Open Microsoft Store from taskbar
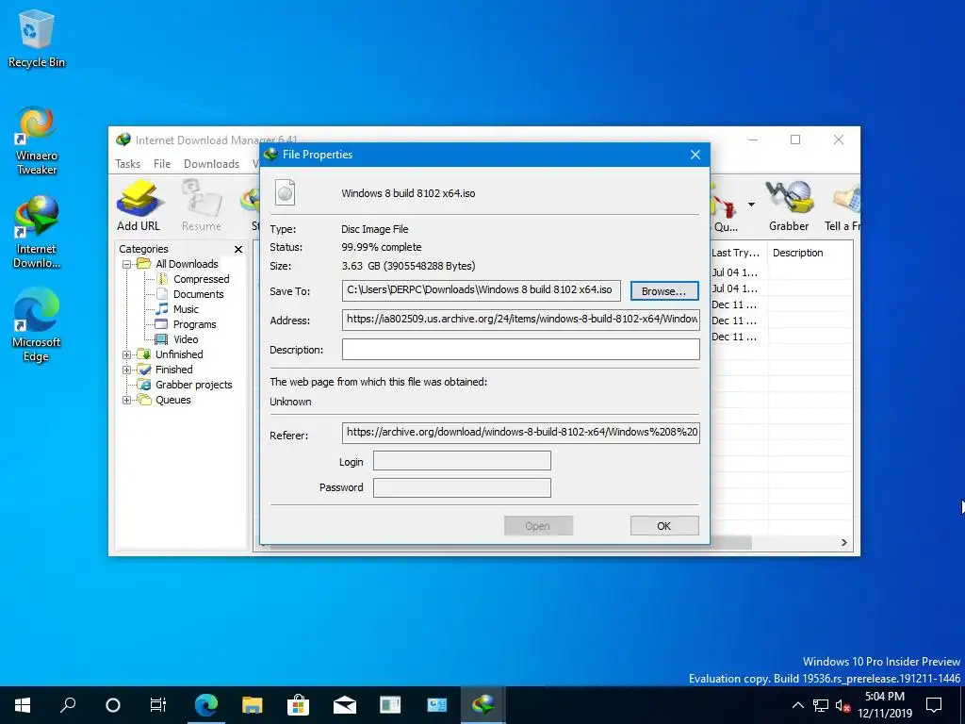The height and width of the screenshot is (724, 965). [298, 705]
